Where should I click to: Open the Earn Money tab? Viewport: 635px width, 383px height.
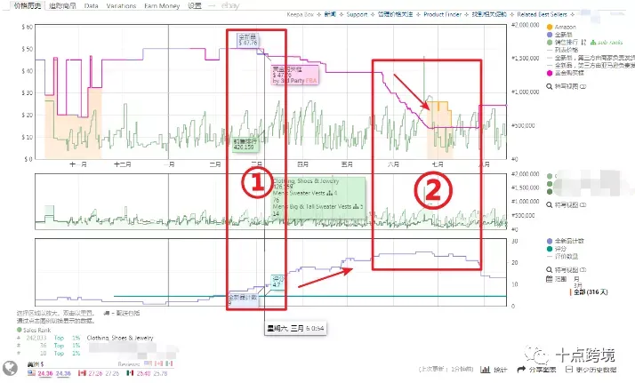(162, 5)
